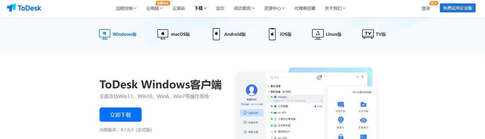Click the 当前版本：4.7.6.3 text
This screenshot has height=139, width=485.
126,130
